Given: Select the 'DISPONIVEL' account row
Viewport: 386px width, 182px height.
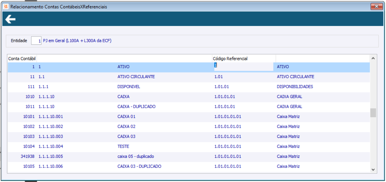Looking at the screenshot, I should pyautogui.click(x=189, y=87).
